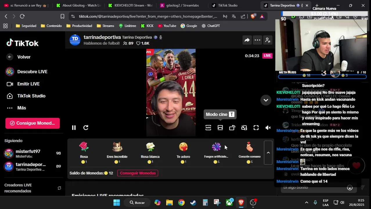Refresh recommended LIVE creators list

tap(59, 188)
